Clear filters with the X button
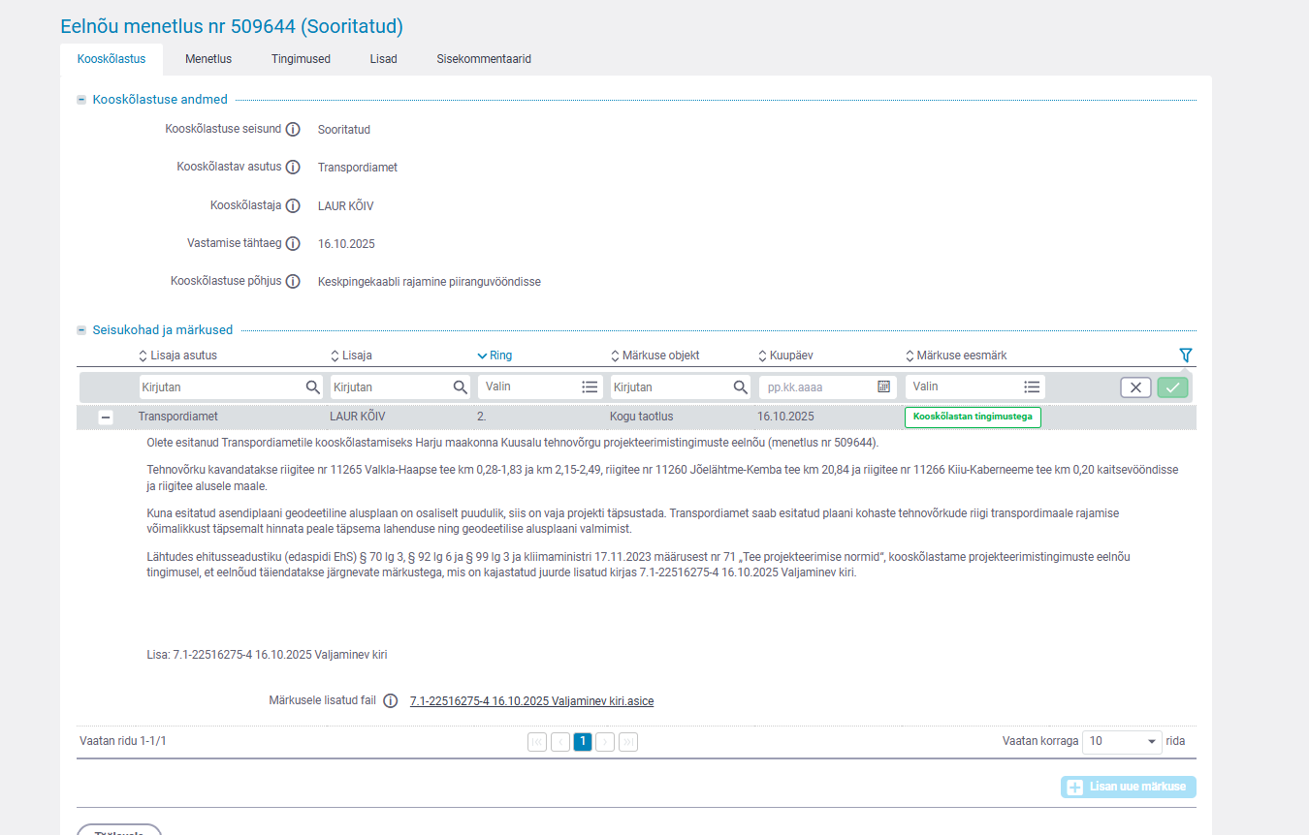1309x835 pixels. tap(1135, 387)
